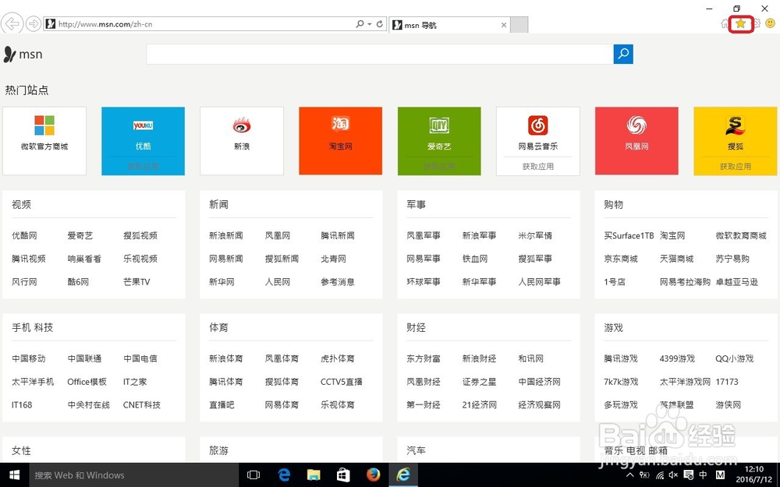Open the 搜狐 tile icon
This screenshot has width=780, height=487.
tap(736, 125)
